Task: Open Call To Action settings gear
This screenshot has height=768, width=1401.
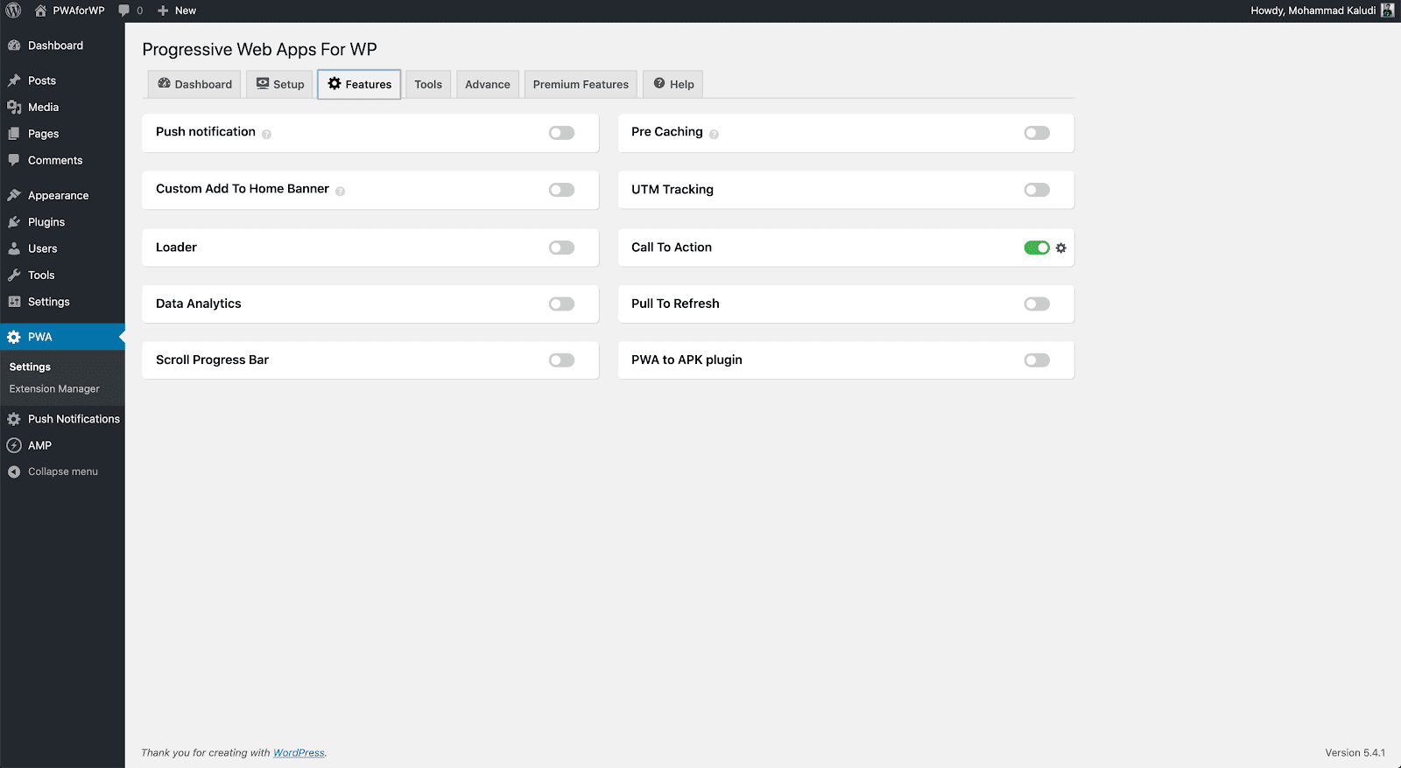Action: coord(1061,248)
